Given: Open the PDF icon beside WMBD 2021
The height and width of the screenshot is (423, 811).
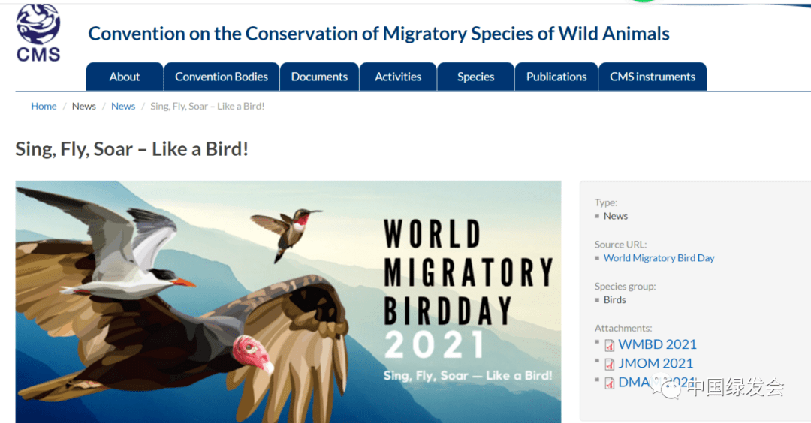Looking at the screenshot, I should 609,345.
